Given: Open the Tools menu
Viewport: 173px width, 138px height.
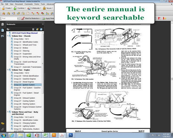Looking at the screenshot, I should [x=43, y=4].
